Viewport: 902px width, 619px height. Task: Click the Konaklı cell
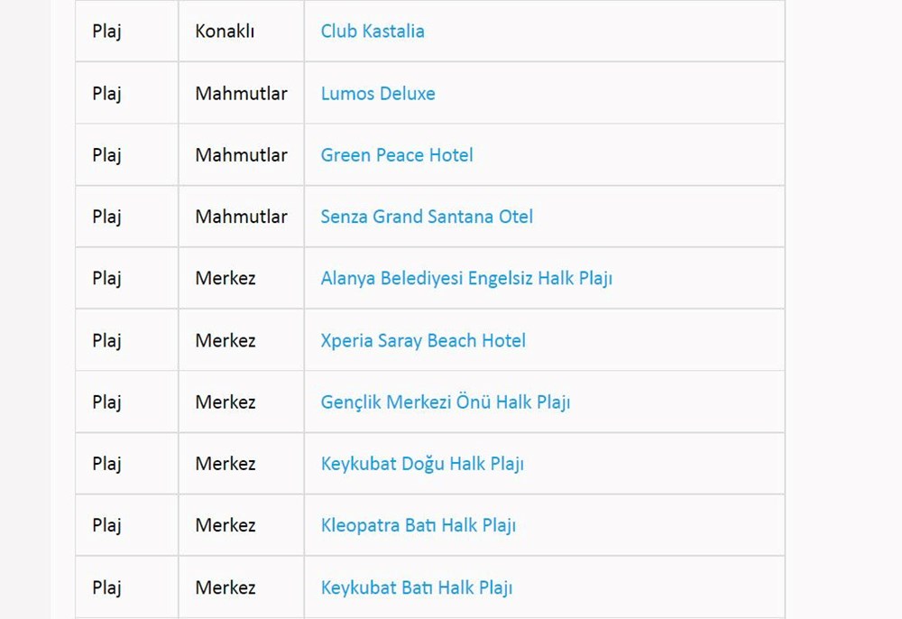click(x=225, y=31)
